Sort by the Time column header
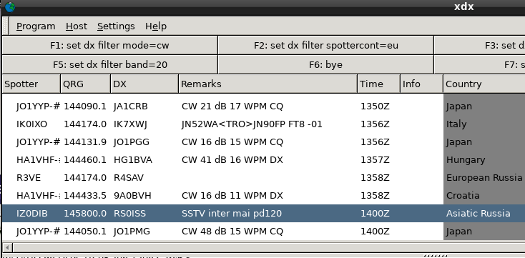Image resolution: width=525 pixels, height=258 pixels. pos(378,84)
